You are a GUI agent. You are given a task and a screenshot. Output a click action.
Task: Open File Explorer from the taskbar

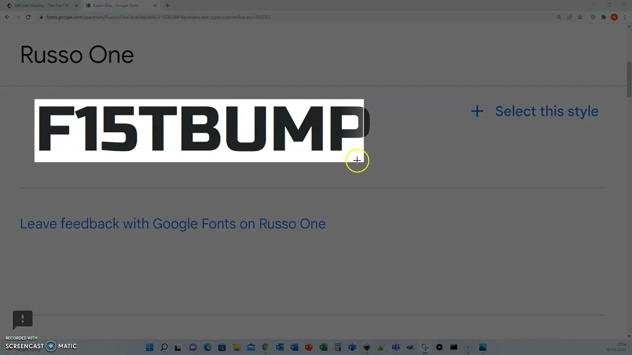[237, 348]
